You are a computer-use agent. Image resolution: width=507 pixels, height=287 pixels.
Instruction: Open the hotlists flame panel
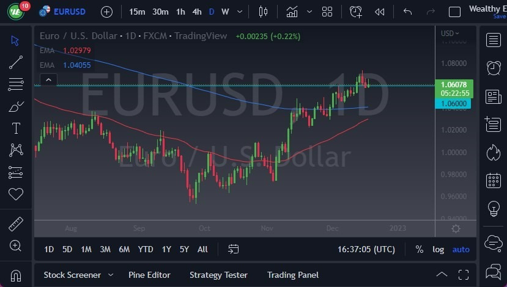[493, 153]
